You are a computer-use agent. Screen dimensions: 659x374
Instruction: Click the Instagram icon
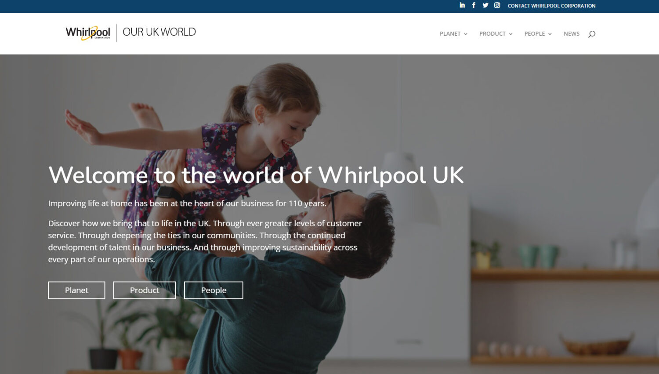(x=497, y=5)
